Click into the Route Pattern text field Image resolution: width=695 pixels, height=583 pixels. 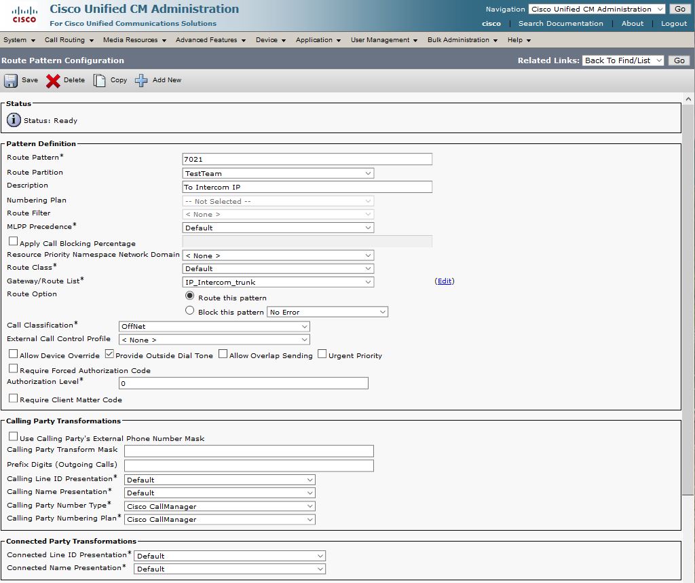point(307,159)
